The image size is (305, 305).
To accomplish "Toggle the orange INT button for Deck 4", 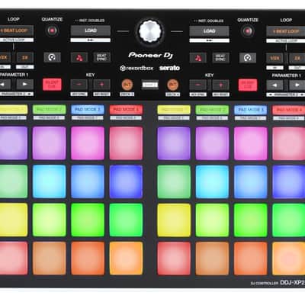I will [172, 85].
